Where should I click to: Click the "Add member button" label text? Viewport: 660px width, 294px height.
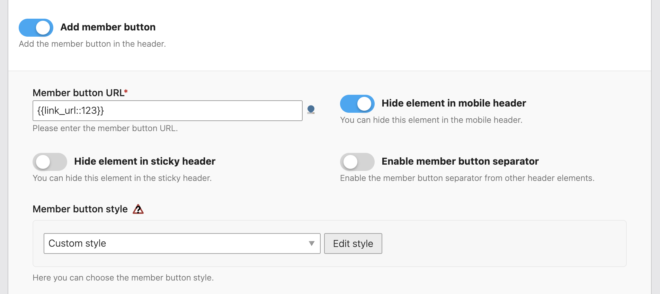point(108,27)
